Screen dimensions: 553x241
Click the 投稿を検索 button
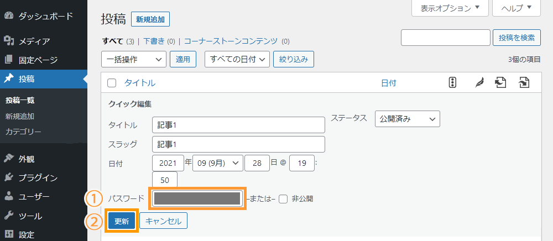[517, 38]
